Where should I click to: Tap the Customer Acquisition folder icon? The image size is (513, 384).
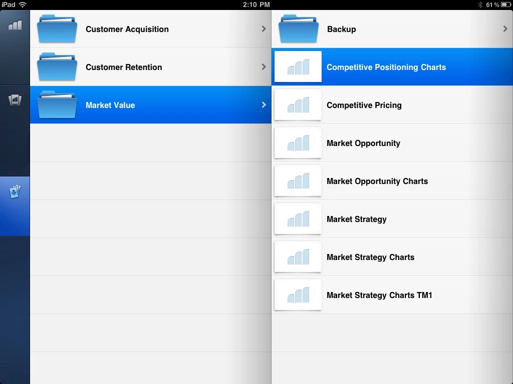tap(57, 29)
